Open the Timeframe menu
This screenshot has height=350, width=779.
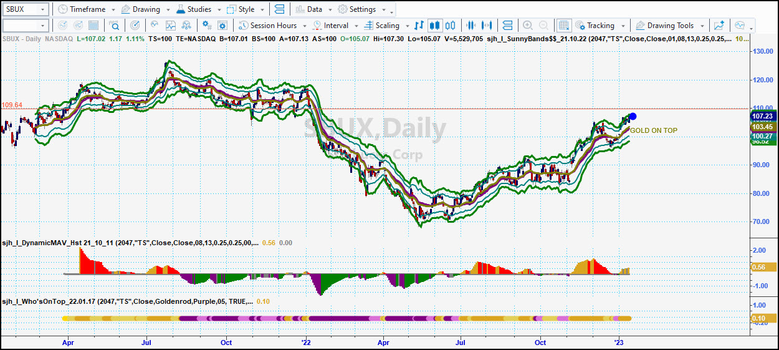pos(82,9)
